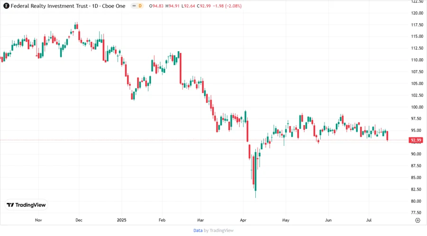Viewport: 427px width, 236px height.
Task: Click the Apr label on time axis
Action: pyautogui.click(x=243, y=220)
